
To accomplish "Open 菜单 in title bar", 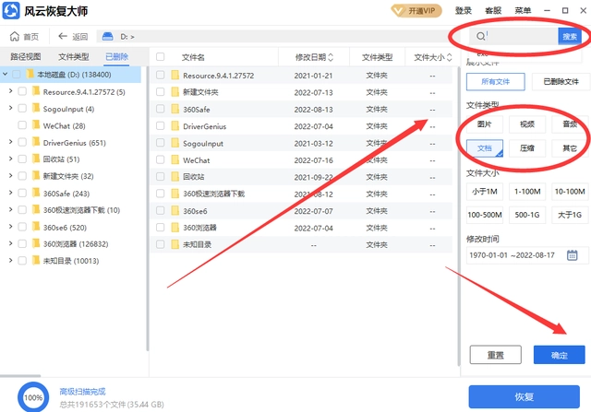I will (x=523, y=10).
